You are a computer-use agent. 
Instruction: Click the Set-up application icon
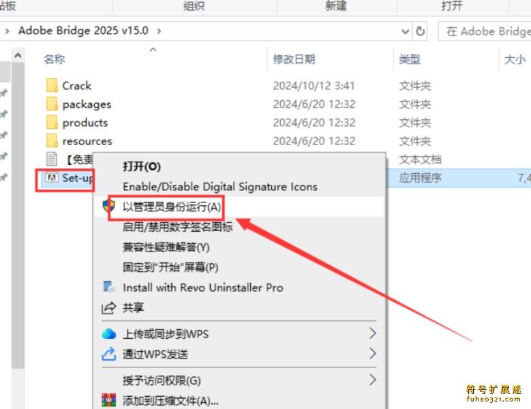pyautogui.click(x=52, y=177)
